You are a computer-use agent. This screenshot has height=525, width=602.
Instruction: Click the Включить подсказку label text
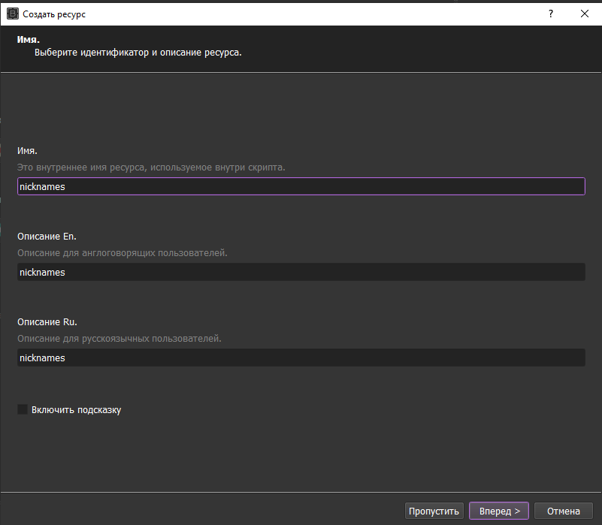coord(76,410)
